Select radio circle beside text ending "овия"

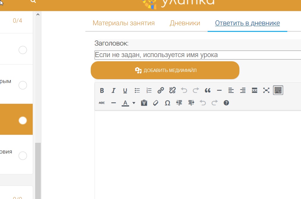pos(23,156)
